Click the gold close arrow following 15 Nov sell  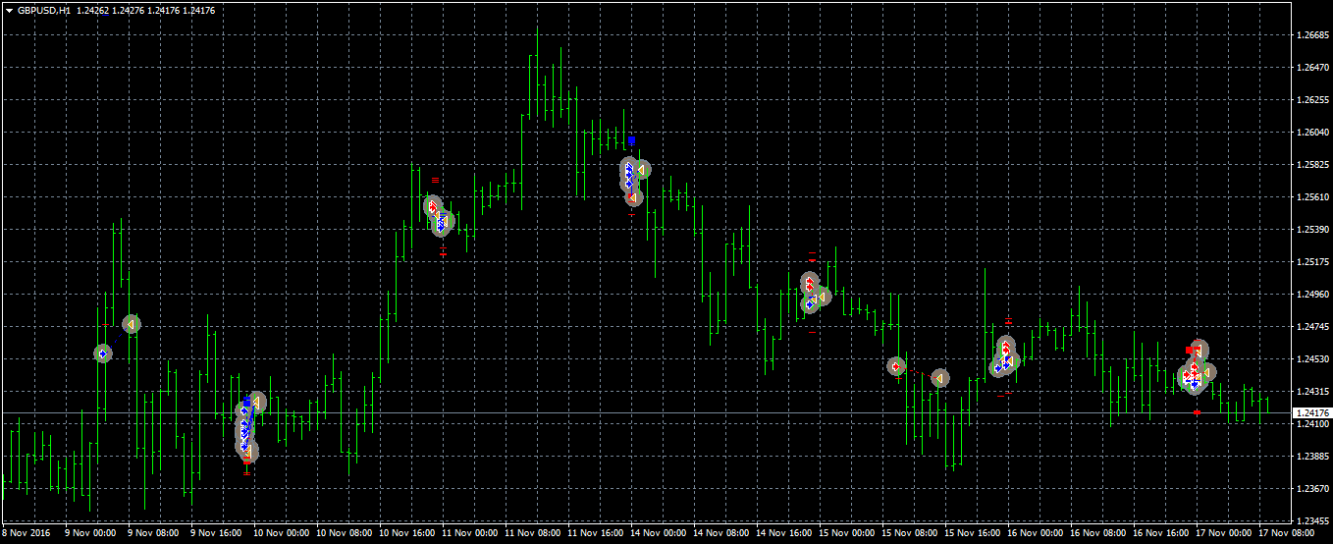click(939, 378)
